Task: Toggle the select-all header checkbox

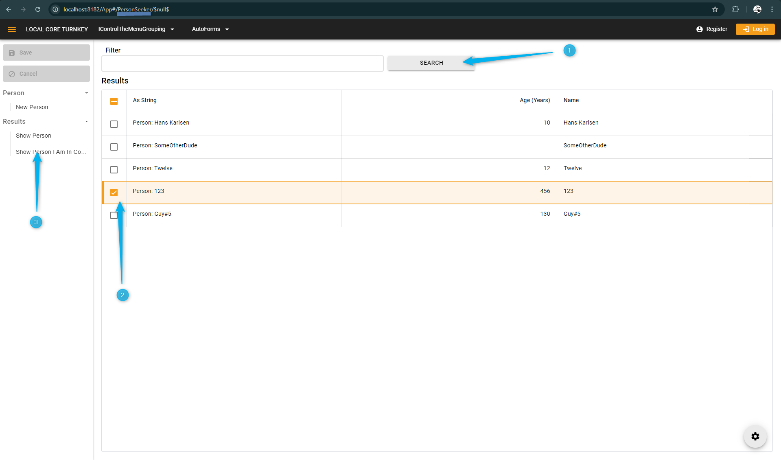Action: coord(114,101)
